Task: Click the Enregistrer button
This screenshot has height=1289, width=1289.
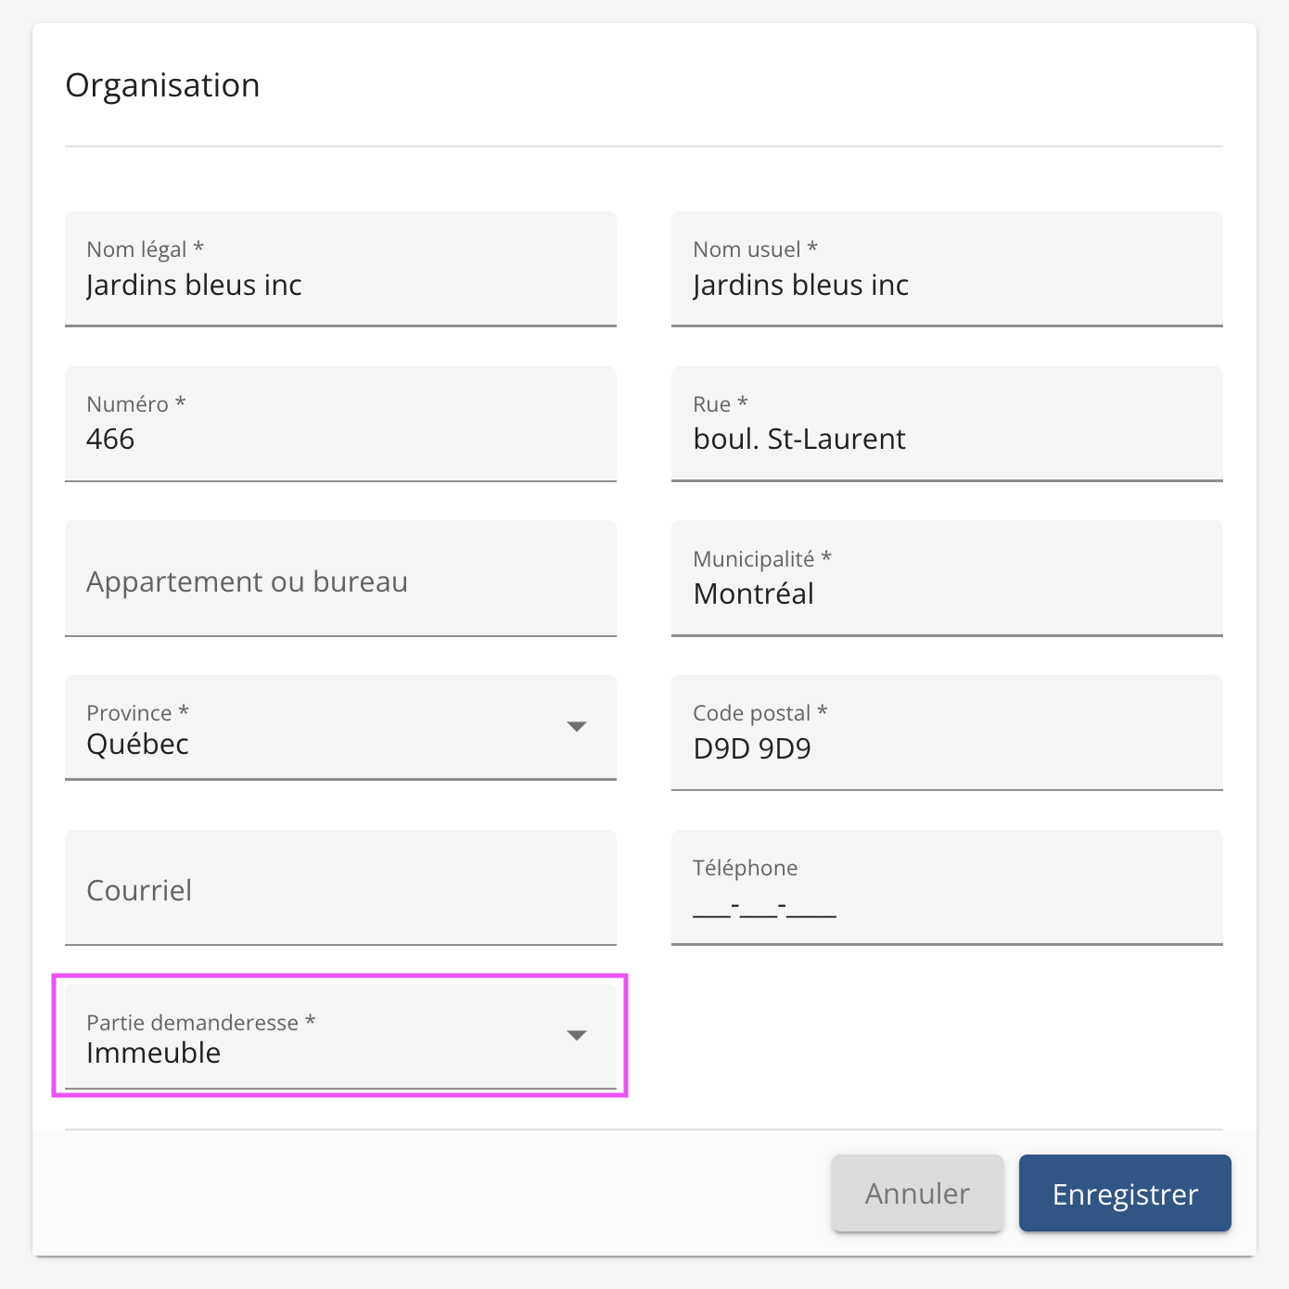Action: [1124, 1193]
